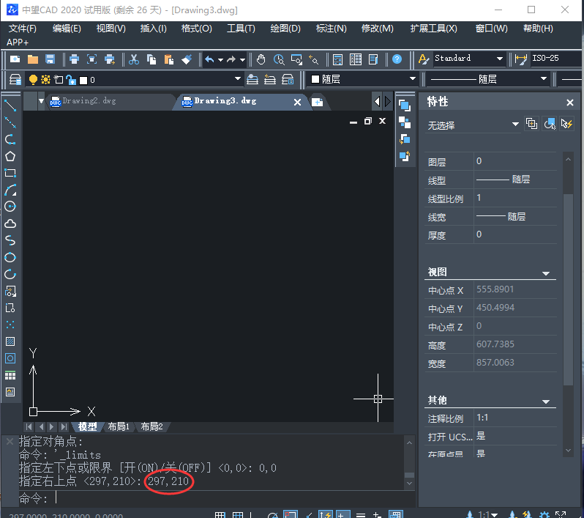
Task: Expand the 无选择 selection dropdown
Action: pos(515,125)
